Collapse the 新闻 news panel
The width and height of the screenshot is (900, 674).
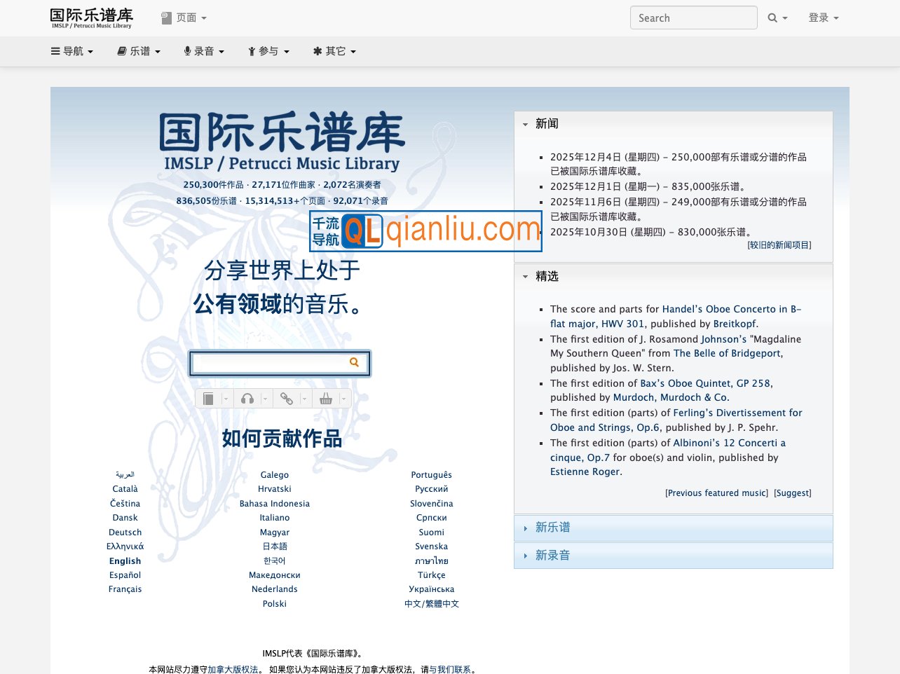pyautogui.click(x=526, y=124)
